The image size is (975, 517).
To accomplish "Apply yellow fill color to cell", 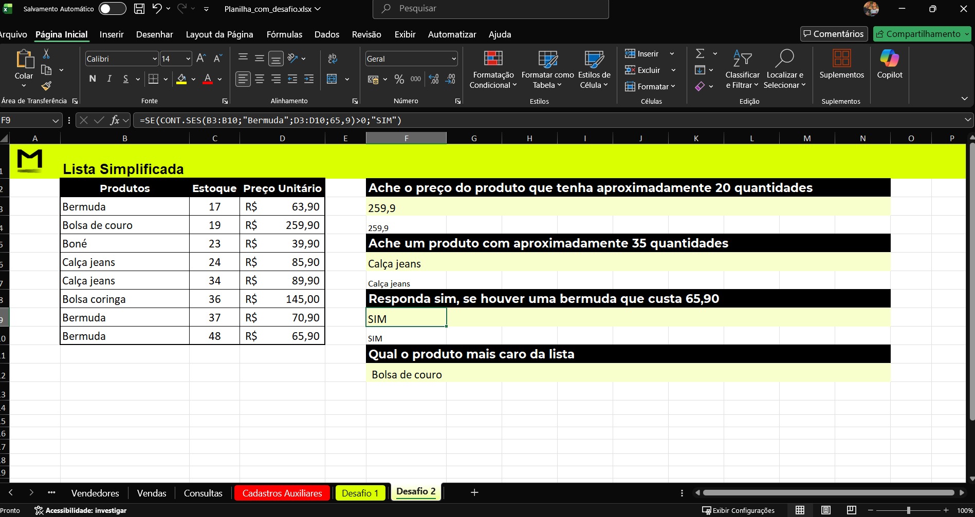I will (181, 79).
